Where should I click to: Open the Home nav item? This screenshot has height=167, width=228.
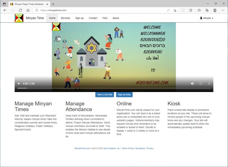click(52, 18)
